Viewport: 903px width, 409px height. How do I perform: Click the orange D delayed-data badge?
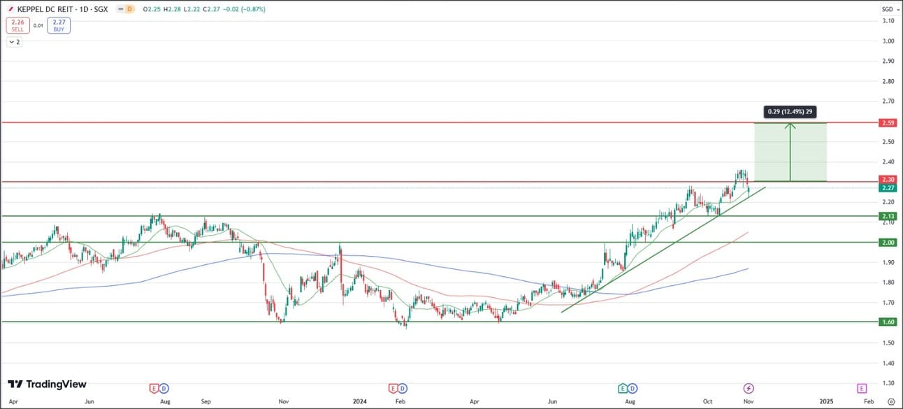(x=129, y=10)
